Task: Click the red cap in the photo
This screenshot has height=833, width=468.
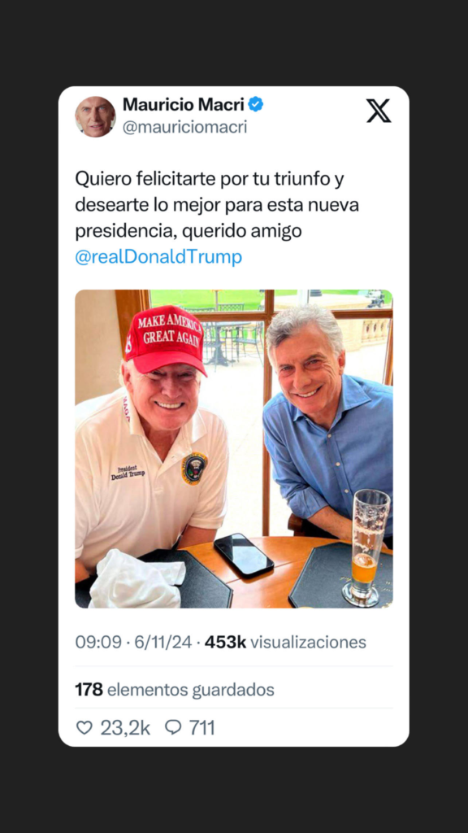Action: (x=165, y=339)
